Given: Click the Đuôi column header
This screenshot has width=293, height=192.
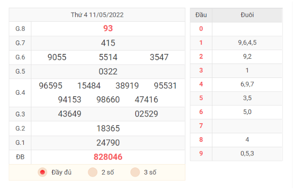Looking at the screenshot, I should tap(247, 15).
